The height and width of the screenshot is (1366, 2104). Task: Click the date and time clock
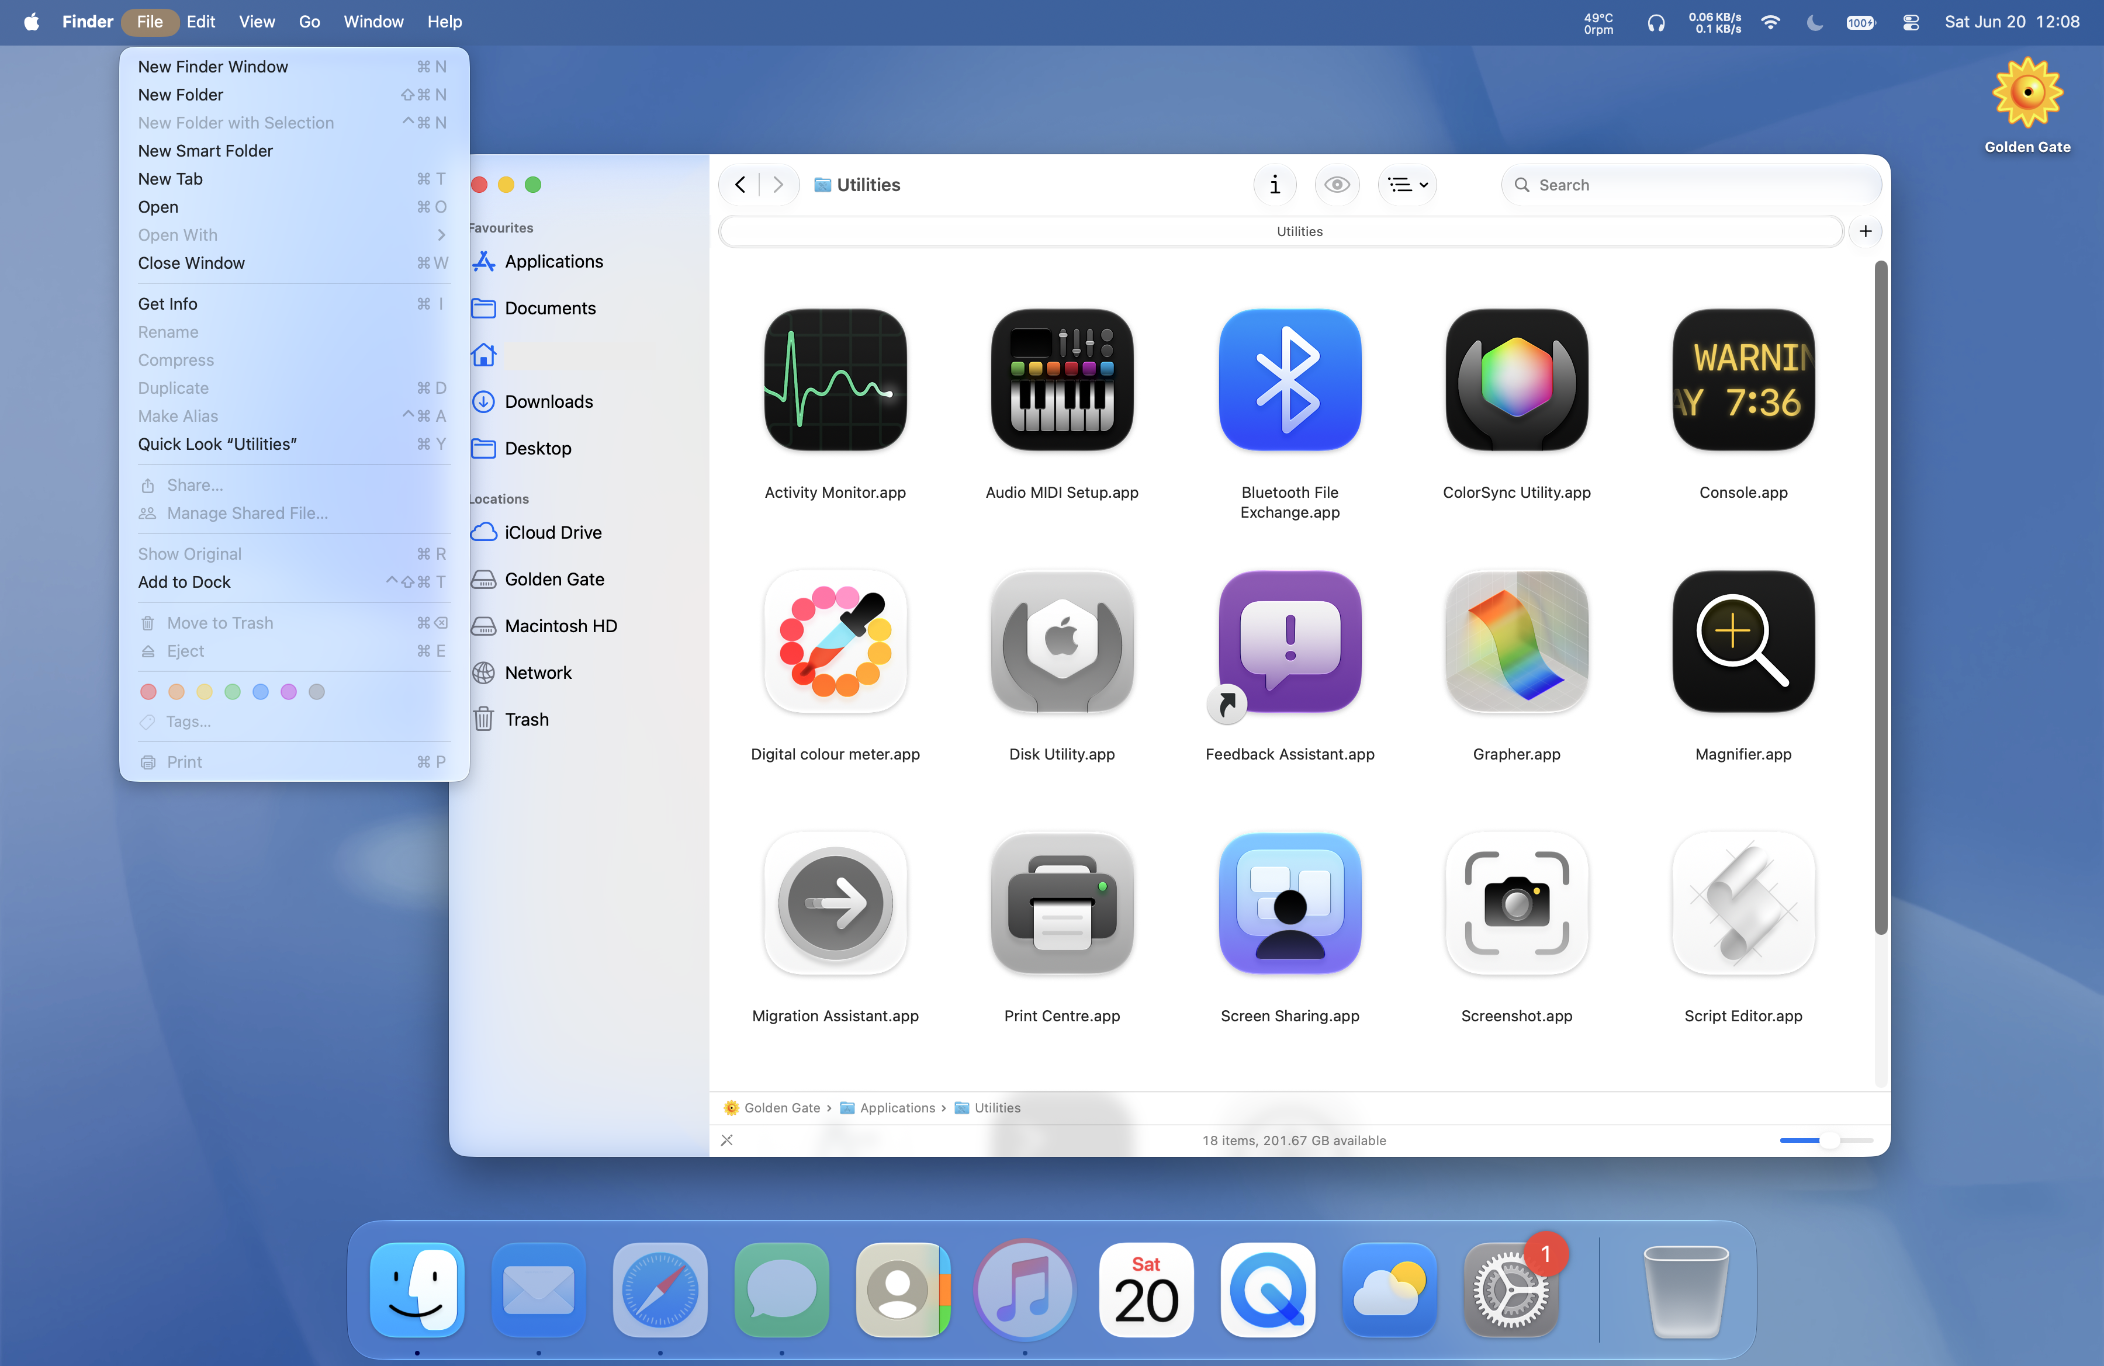2012,22
